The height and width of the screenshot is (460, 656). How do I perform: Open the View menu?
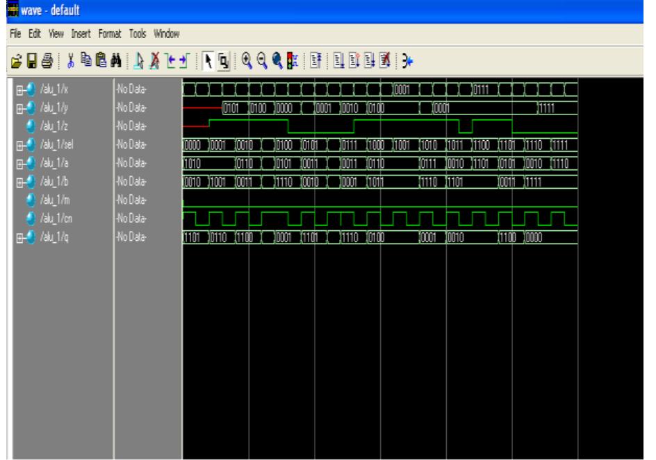tap(56, 33)
